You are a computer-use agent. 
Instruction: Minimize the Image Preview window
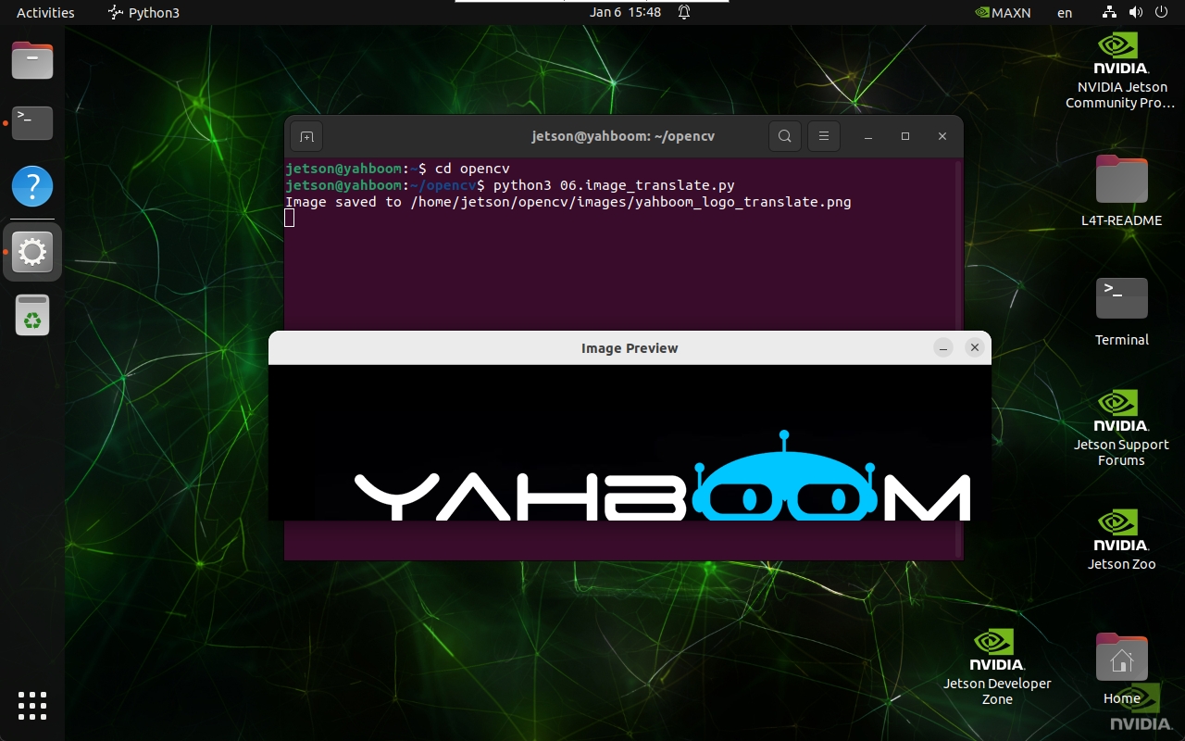(942, 347)
